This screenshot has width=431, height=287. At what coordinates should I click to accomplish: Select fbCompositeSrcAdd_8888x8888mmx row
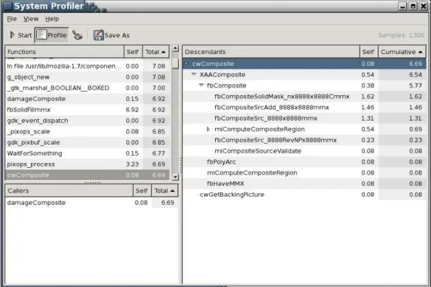pos(304,107)
